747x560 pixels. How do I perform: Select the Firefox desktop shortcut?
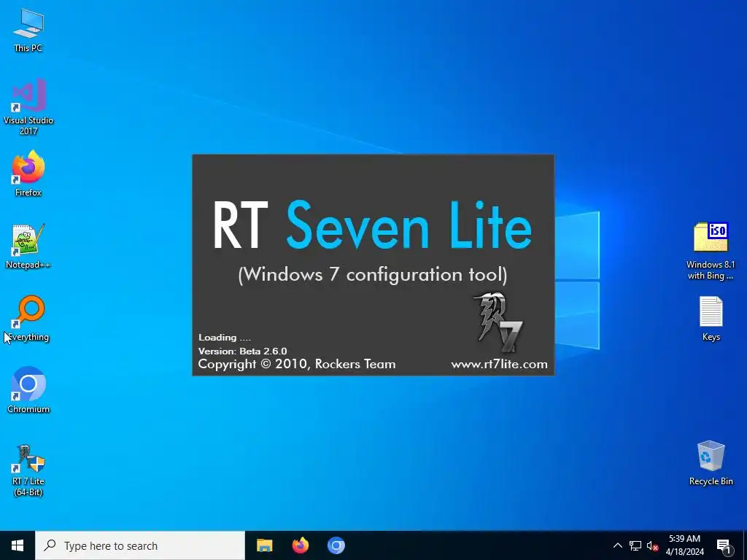click(28, 174)
